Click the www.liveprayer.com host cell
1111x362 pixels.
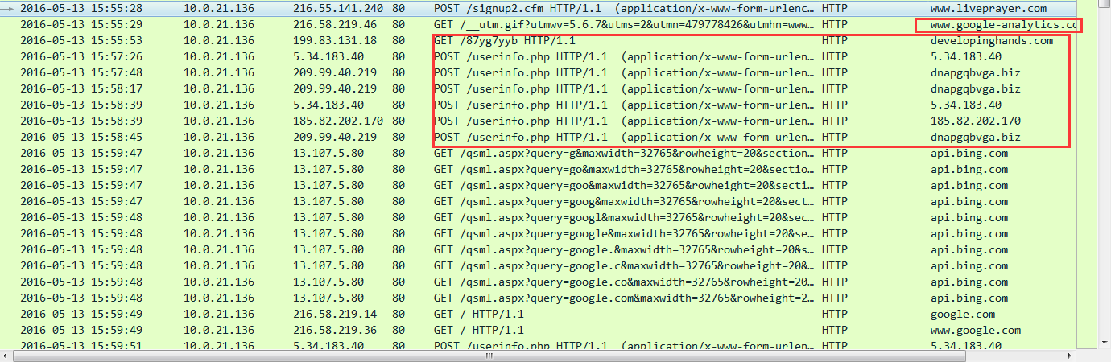989,8
